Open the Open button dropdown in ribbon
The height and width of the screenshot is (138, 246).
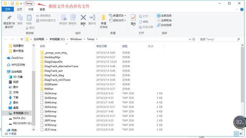tap(150, 16)
